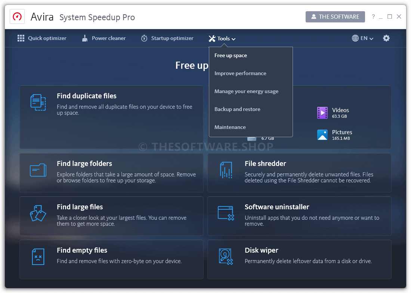Viewport: 411px width, 293px height.
Task: Click the Find large files icon
Action: tap(38, 213)
